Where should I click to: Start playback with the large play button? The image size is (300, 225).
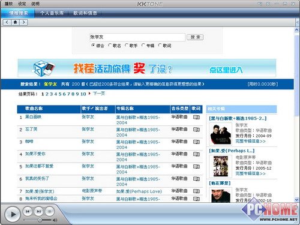[x=13, y=214]
